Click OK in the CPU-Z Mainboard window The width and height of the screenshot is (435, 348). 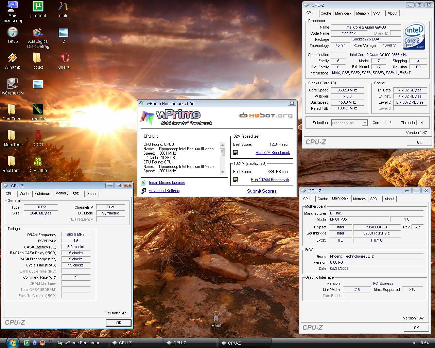416,328
